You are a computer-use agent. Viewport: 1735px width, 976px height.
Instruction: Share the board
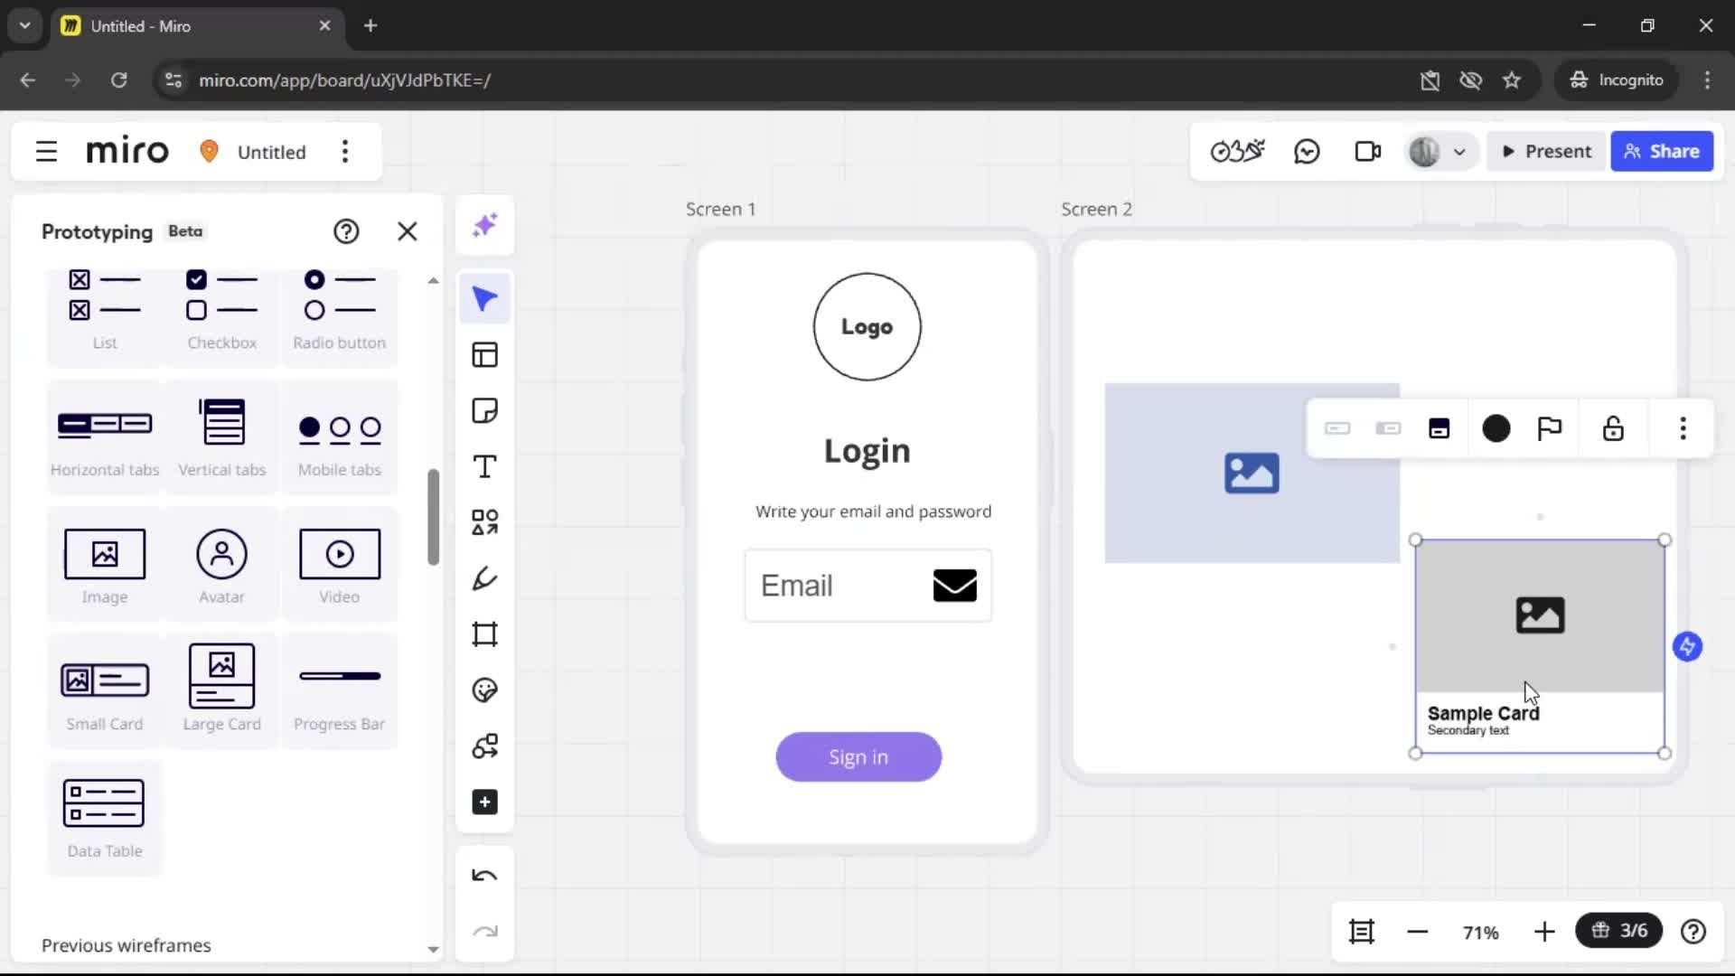tap(1662, 152)
